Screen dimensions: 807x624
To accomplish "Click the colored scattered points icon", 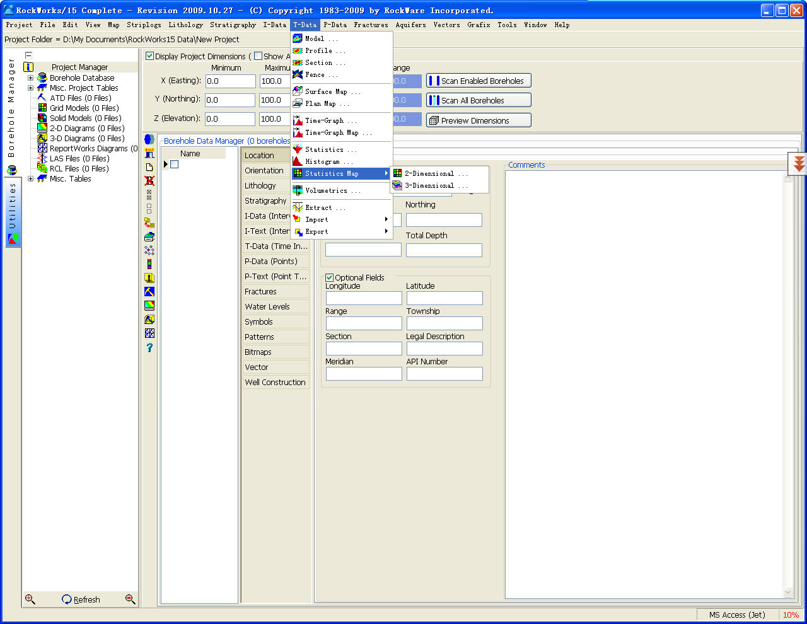I will pyautogui.click(x=149, y=250).
